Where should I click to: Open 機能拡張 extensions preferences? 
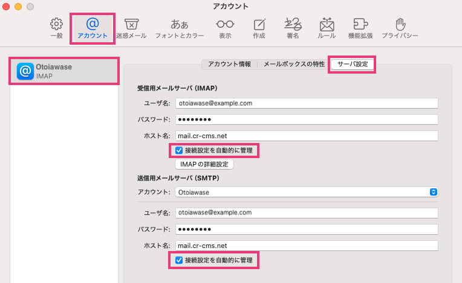pos(360,28)
